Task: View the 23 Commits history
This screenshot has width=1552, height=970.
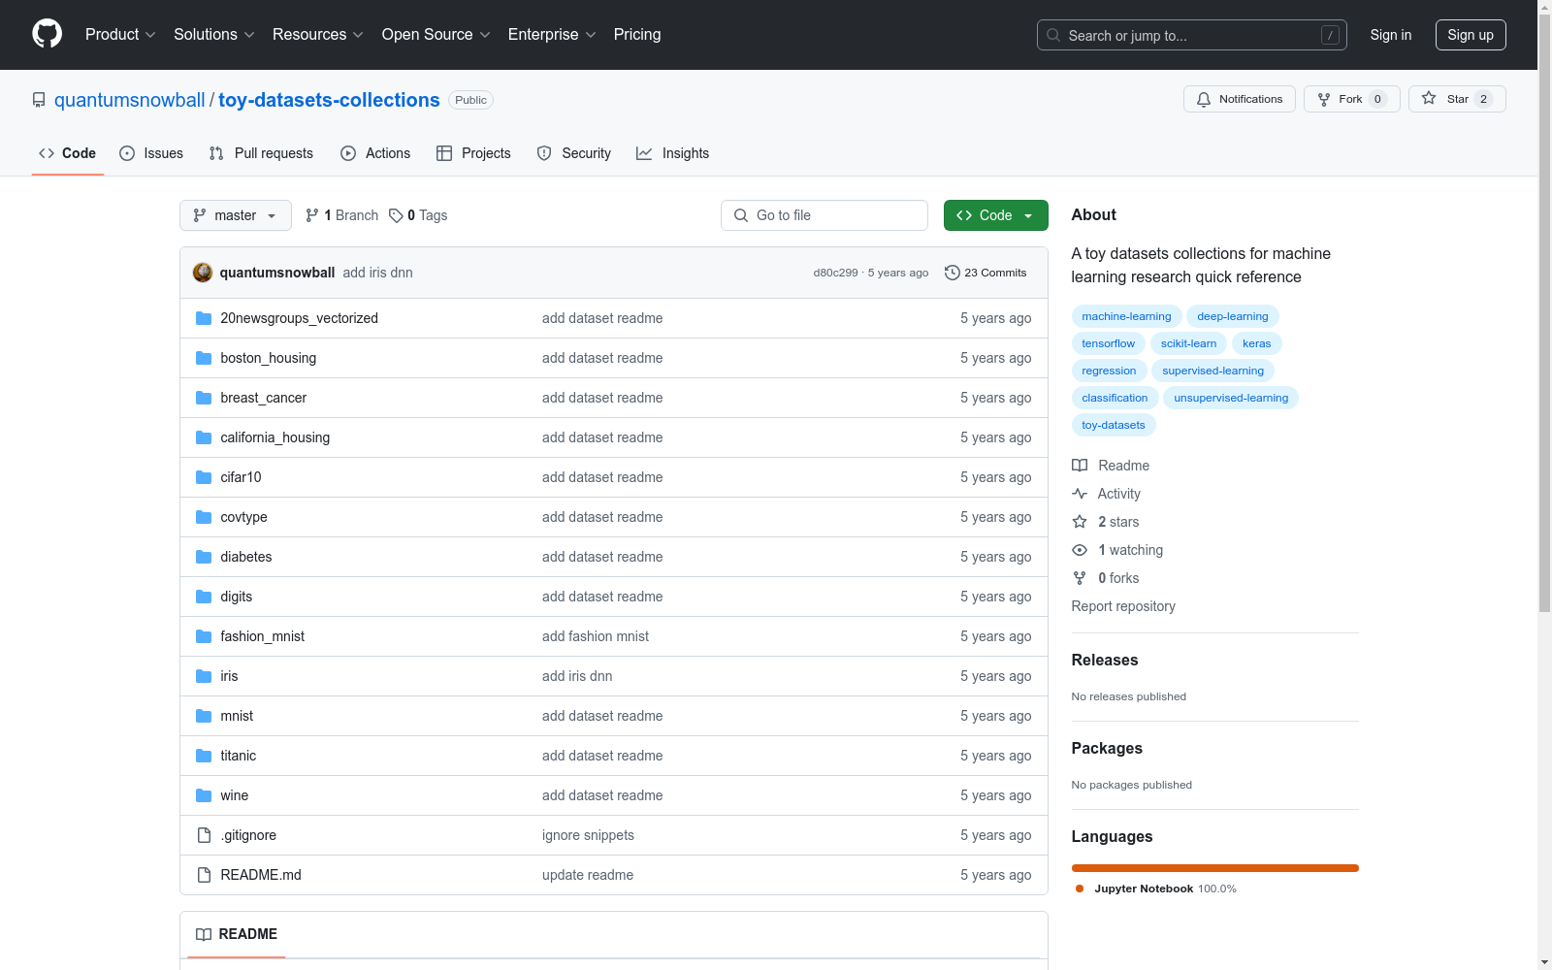Action: (986, 273)
